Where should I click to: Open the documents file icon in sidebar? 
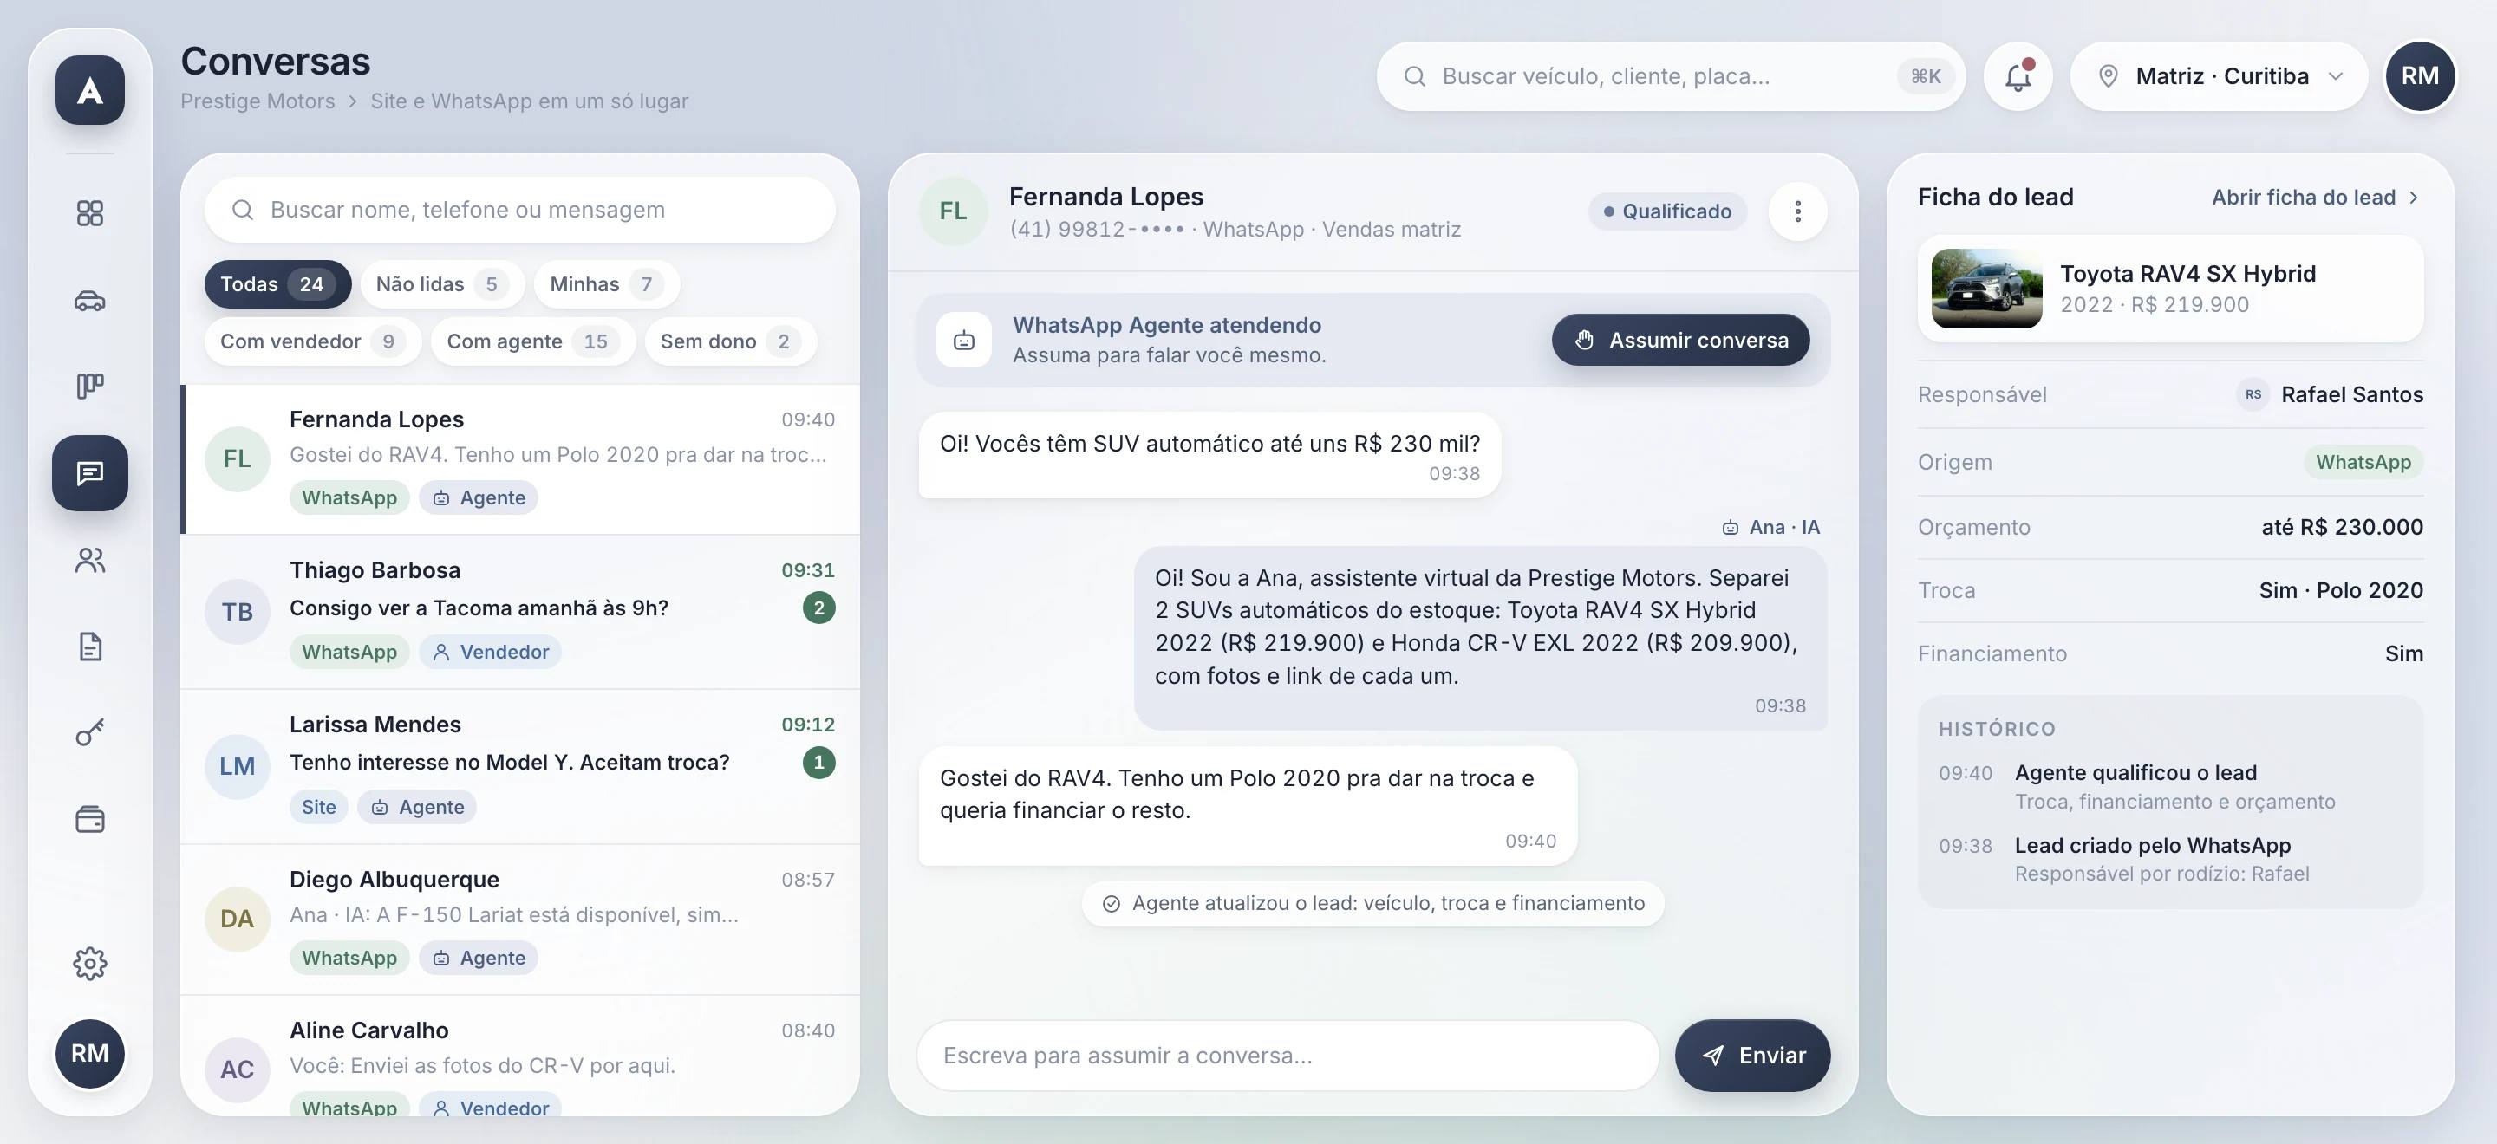click(x=90, y=647)
